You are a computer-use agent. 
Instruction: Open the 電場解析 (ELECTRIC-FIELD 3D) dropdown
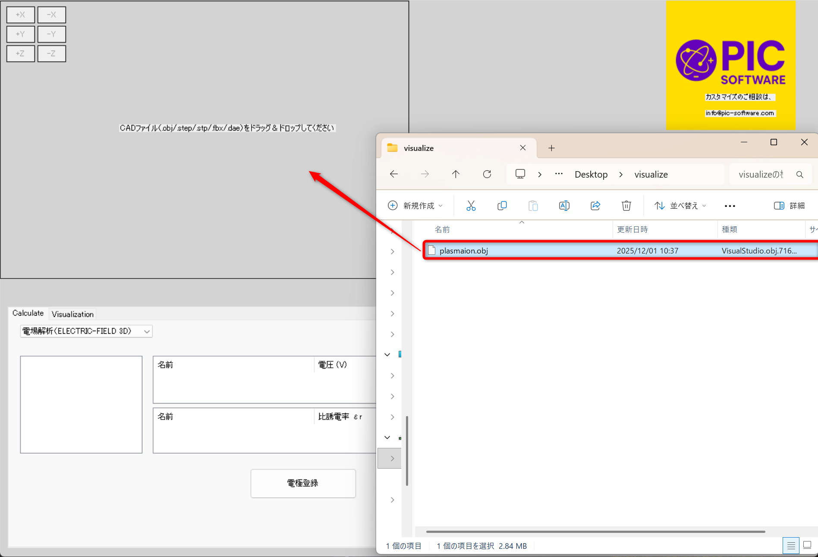point(86,331)
